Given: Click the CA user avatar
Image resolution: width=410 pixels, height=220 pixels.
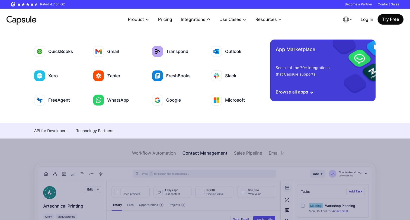Looking at the screenshot, I should 332,174.
